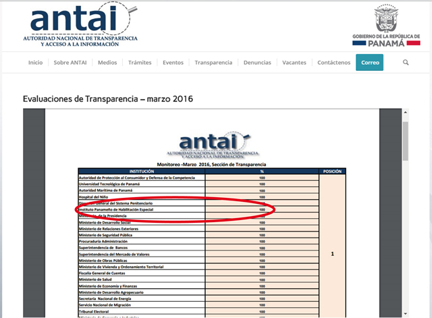Select the Procuraduría Administración row

(x=198, y=242)
